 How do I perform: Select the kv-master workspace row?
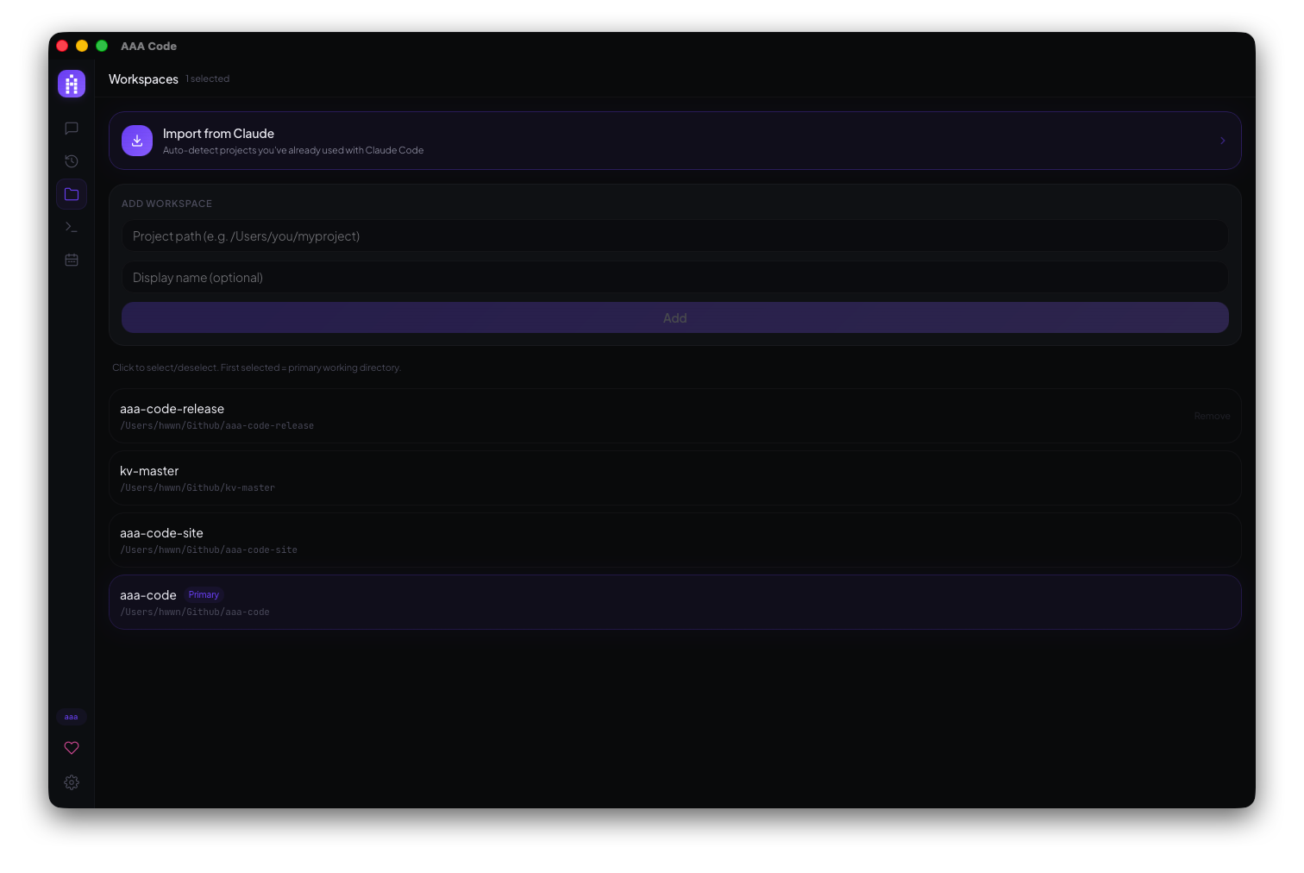[x=674, y=478]
